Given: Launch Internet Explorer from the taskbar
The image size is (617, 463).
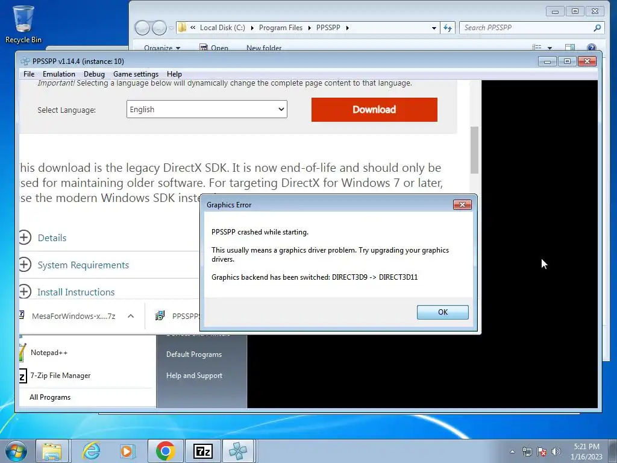Looking at the screenshot, I should [x=92, y=451].
